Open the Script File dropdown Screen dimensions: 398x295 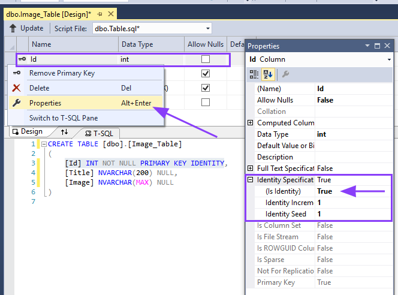pos(207,28)
